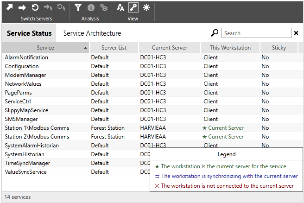Open the funnel filter icon in Analysis
The height and width of the screenshot is (203, 304).
[x=78, y=7]
